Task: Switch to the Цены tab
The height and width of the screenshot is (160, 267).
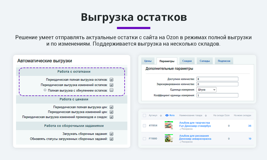Action: pyautogui.click(x=148, y=61)
